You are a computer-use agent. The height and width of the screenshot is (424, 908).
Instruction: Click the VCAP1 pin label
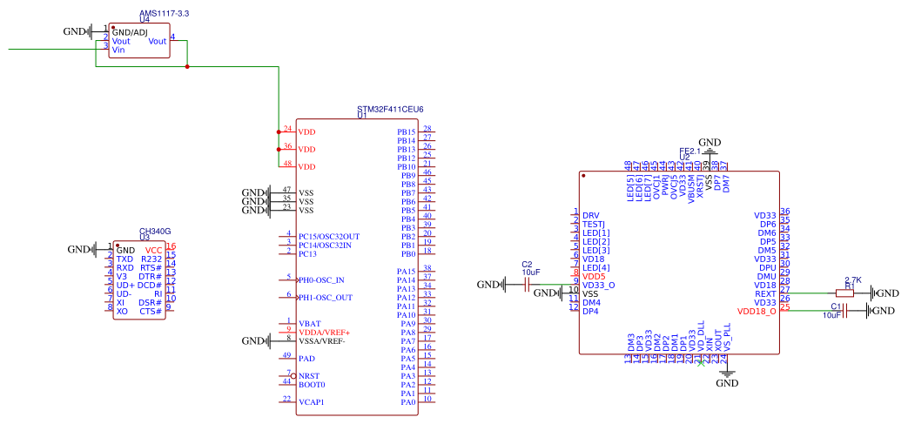tap(311, 402)
